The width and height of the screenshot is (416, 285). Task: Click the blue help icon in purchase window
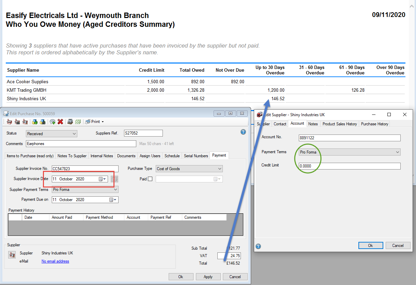click(243, 132)
